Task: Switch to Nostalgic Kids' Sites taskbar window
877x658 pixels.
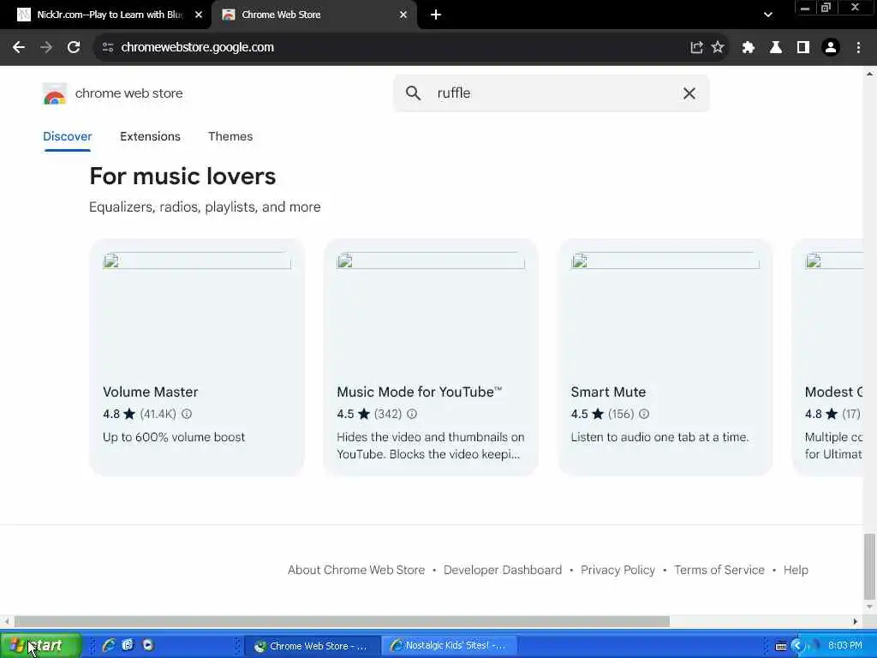Action: tap(449, 646)
